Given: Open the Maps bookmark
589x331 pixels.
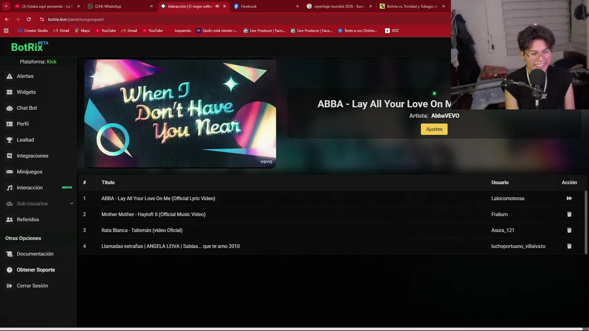Looking at the screenshot, I should pos(82,31).
